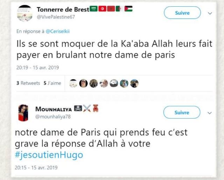
Task: Open the @CeriseIkii reply mention link
Action: coord(57,31)
